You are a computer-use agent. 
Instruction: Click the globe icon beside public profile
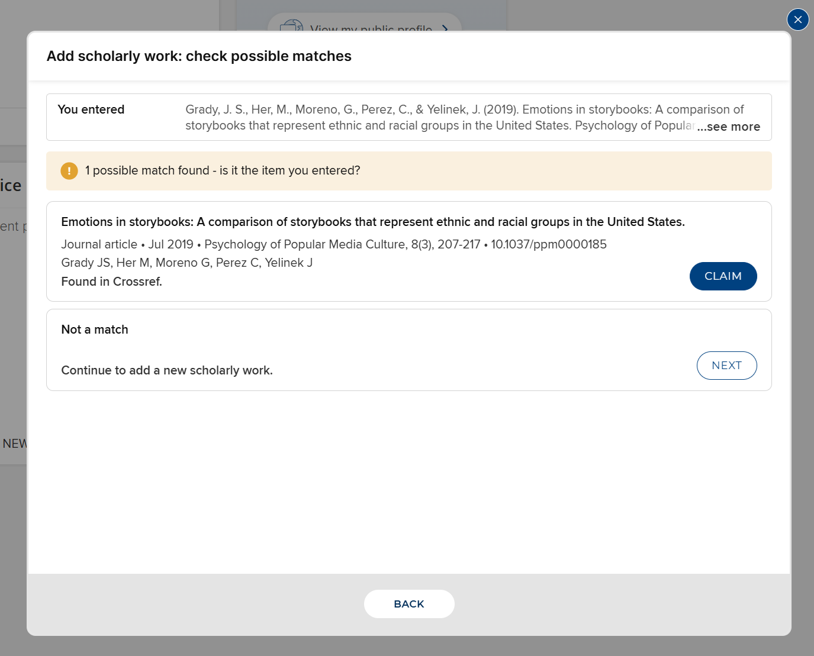291,26
